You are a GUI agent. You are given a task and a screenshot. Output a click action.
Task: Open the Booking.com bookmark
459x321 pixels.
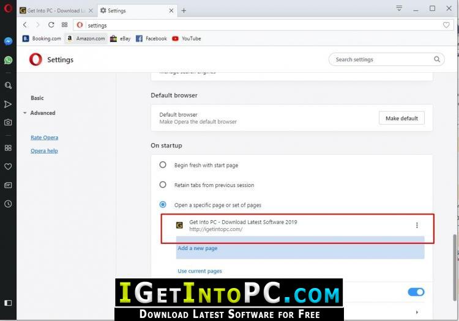pyautogui.click(x=42, y=39)
